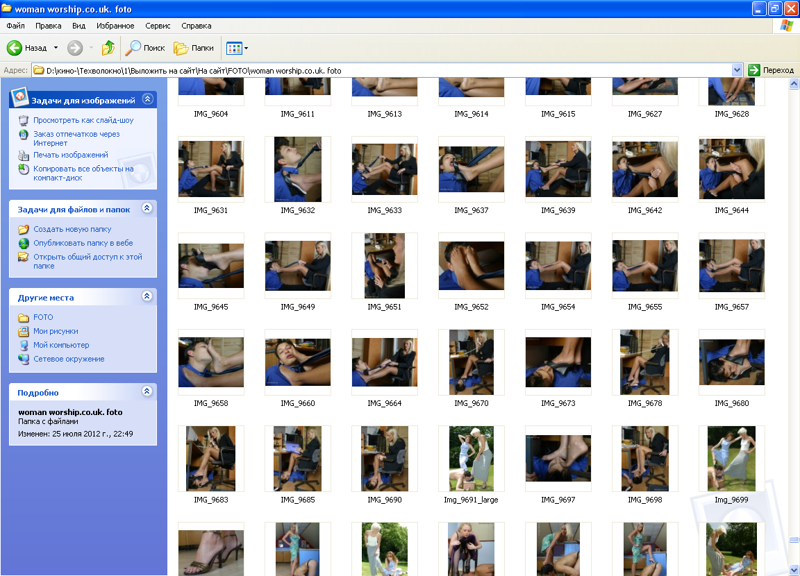Collapse the Подробно details panel
The image size is (800, 576).
pos(147,391)
